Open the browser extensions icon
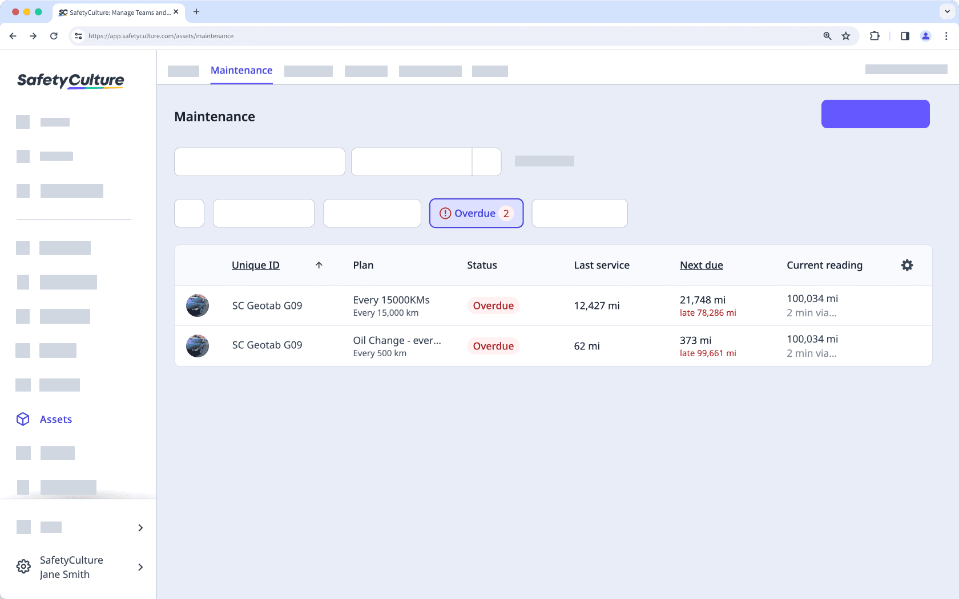959x599 pixels. 874,35
